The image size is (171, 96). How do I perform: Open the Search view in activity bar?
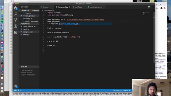tap(15, 14)
